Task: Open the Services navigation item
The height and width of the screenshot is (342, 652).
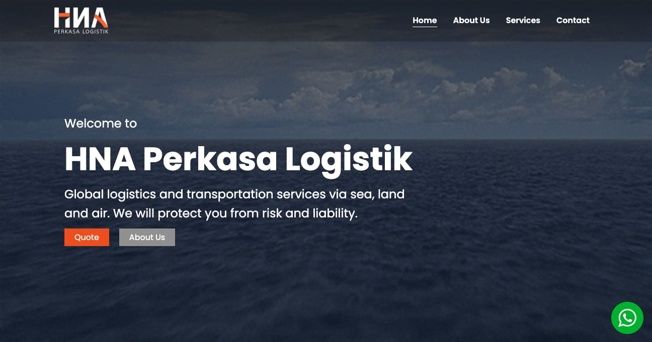Action: click(x=523, y=20)
